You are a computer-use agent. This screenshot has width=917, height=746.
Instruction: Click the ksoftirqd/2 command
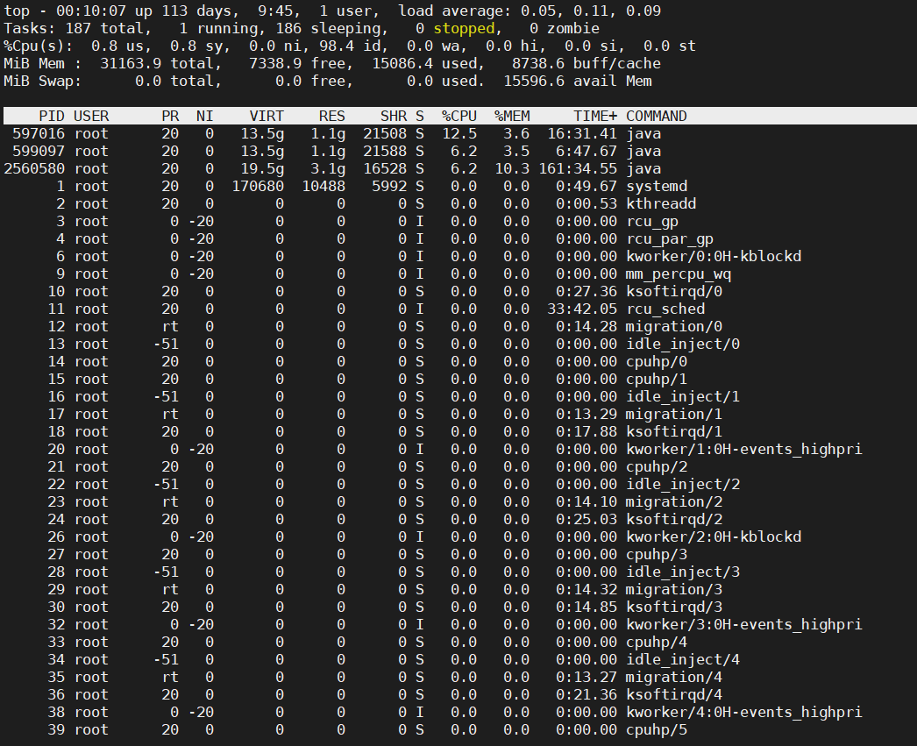[x=674, y=520]
